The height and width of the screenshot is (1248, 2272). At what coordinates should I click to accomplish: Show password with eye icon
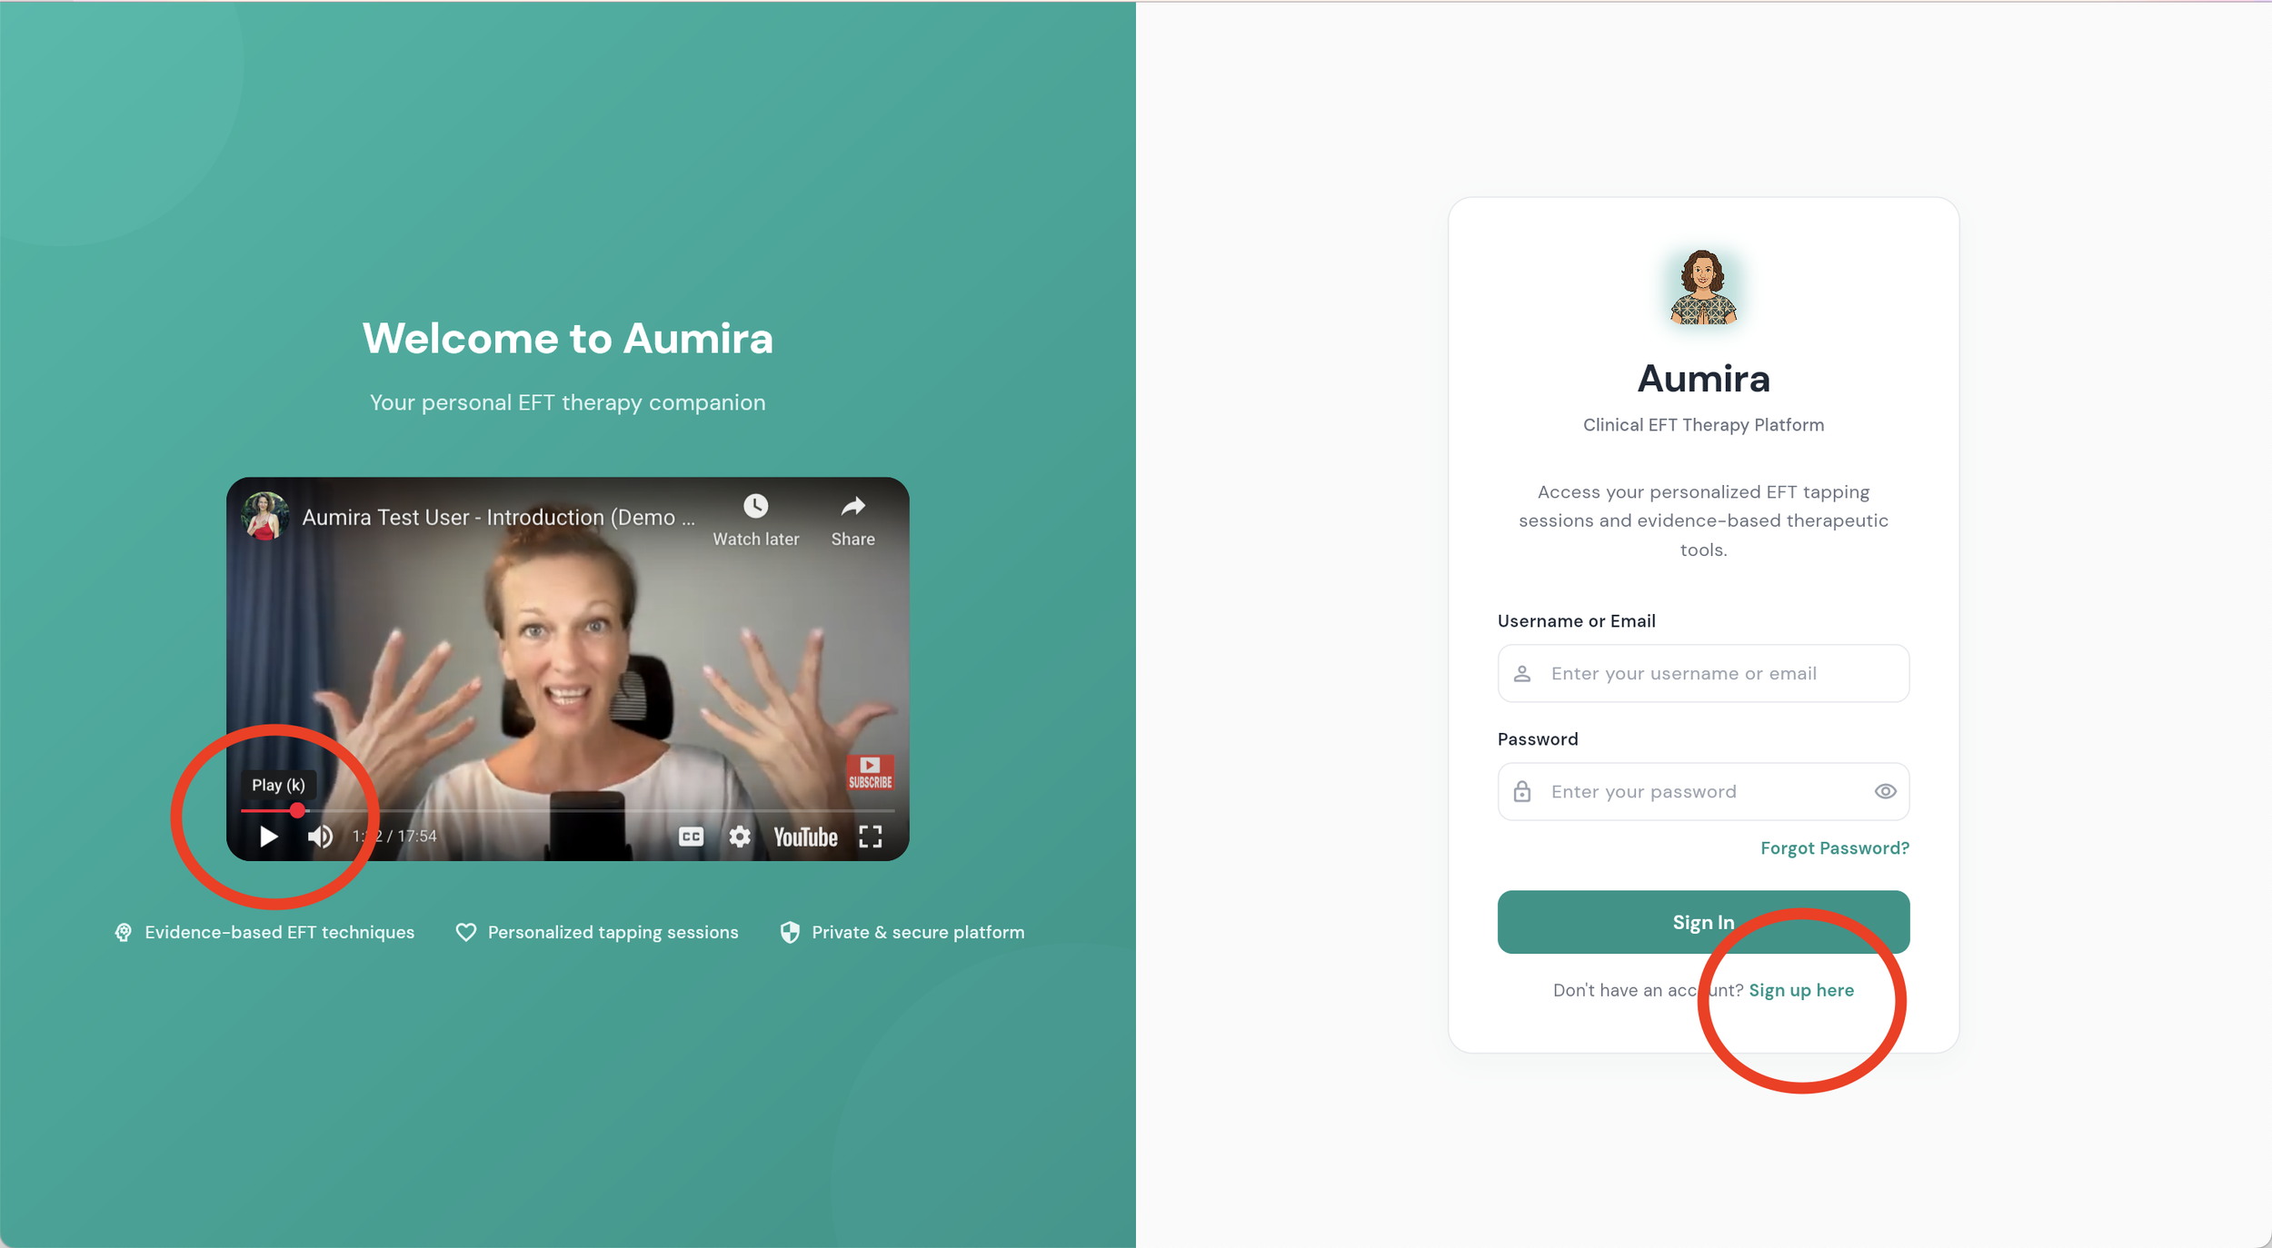coord(1885,791)
